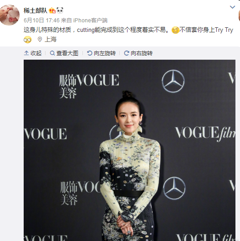Click the upward arrow collapse icon
The width and height of the screenshot is (240, 241).
pyautogui.click(x=26, y=53)
